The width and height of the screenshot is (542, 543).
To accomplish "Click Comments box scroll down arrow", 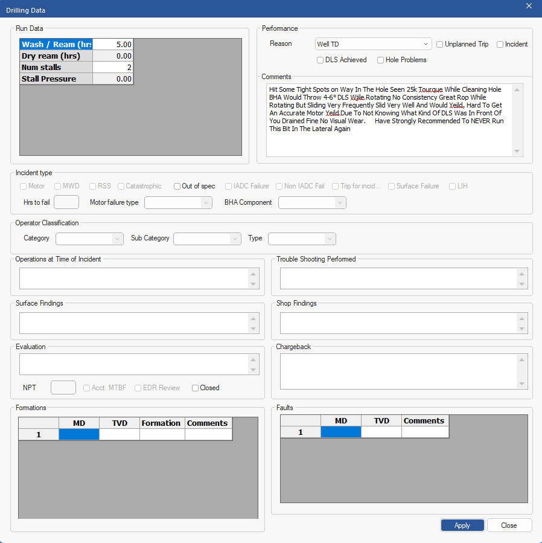I will click(517, 152).
